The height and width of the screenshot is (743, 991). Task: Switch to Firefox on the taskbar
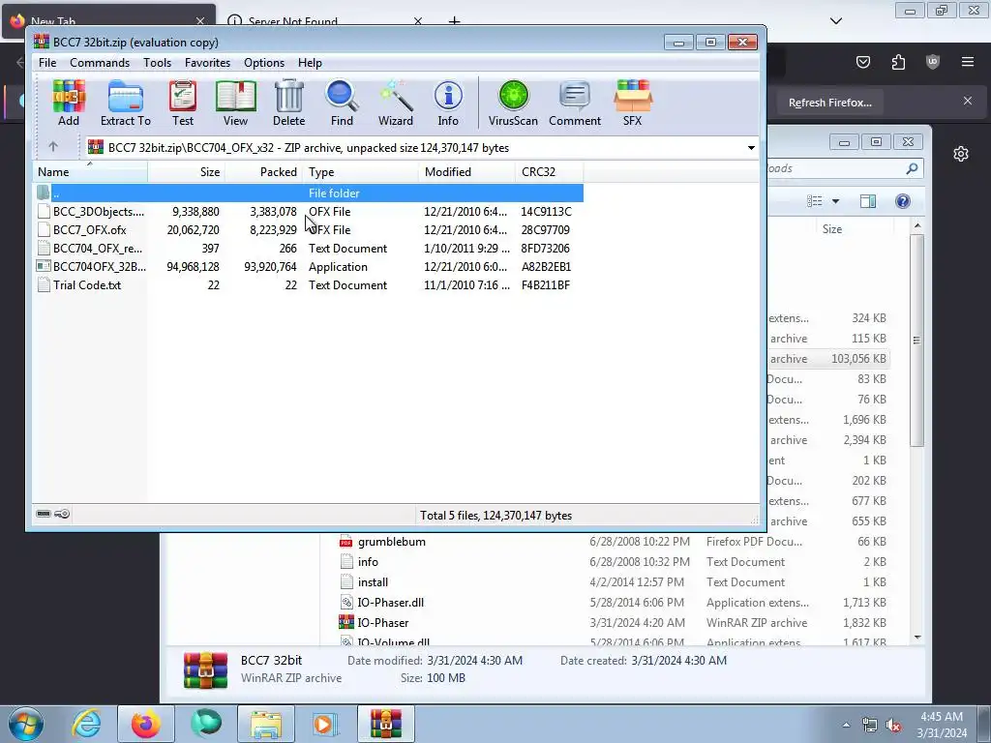click(146, 724)
